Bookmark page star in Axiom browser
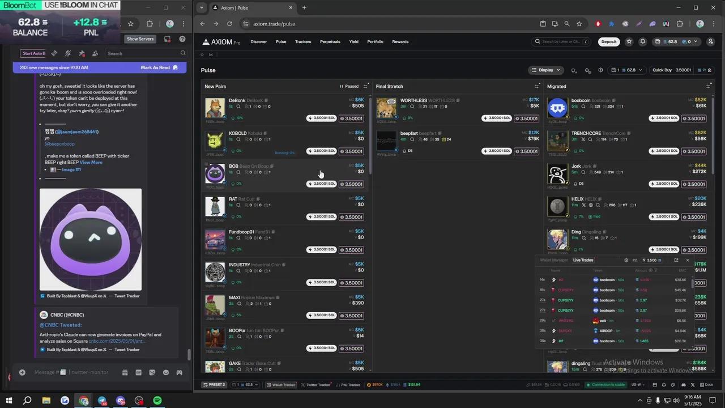Viewport: 725px width, 408px height. pyautogui.click(x=579, y=24)
